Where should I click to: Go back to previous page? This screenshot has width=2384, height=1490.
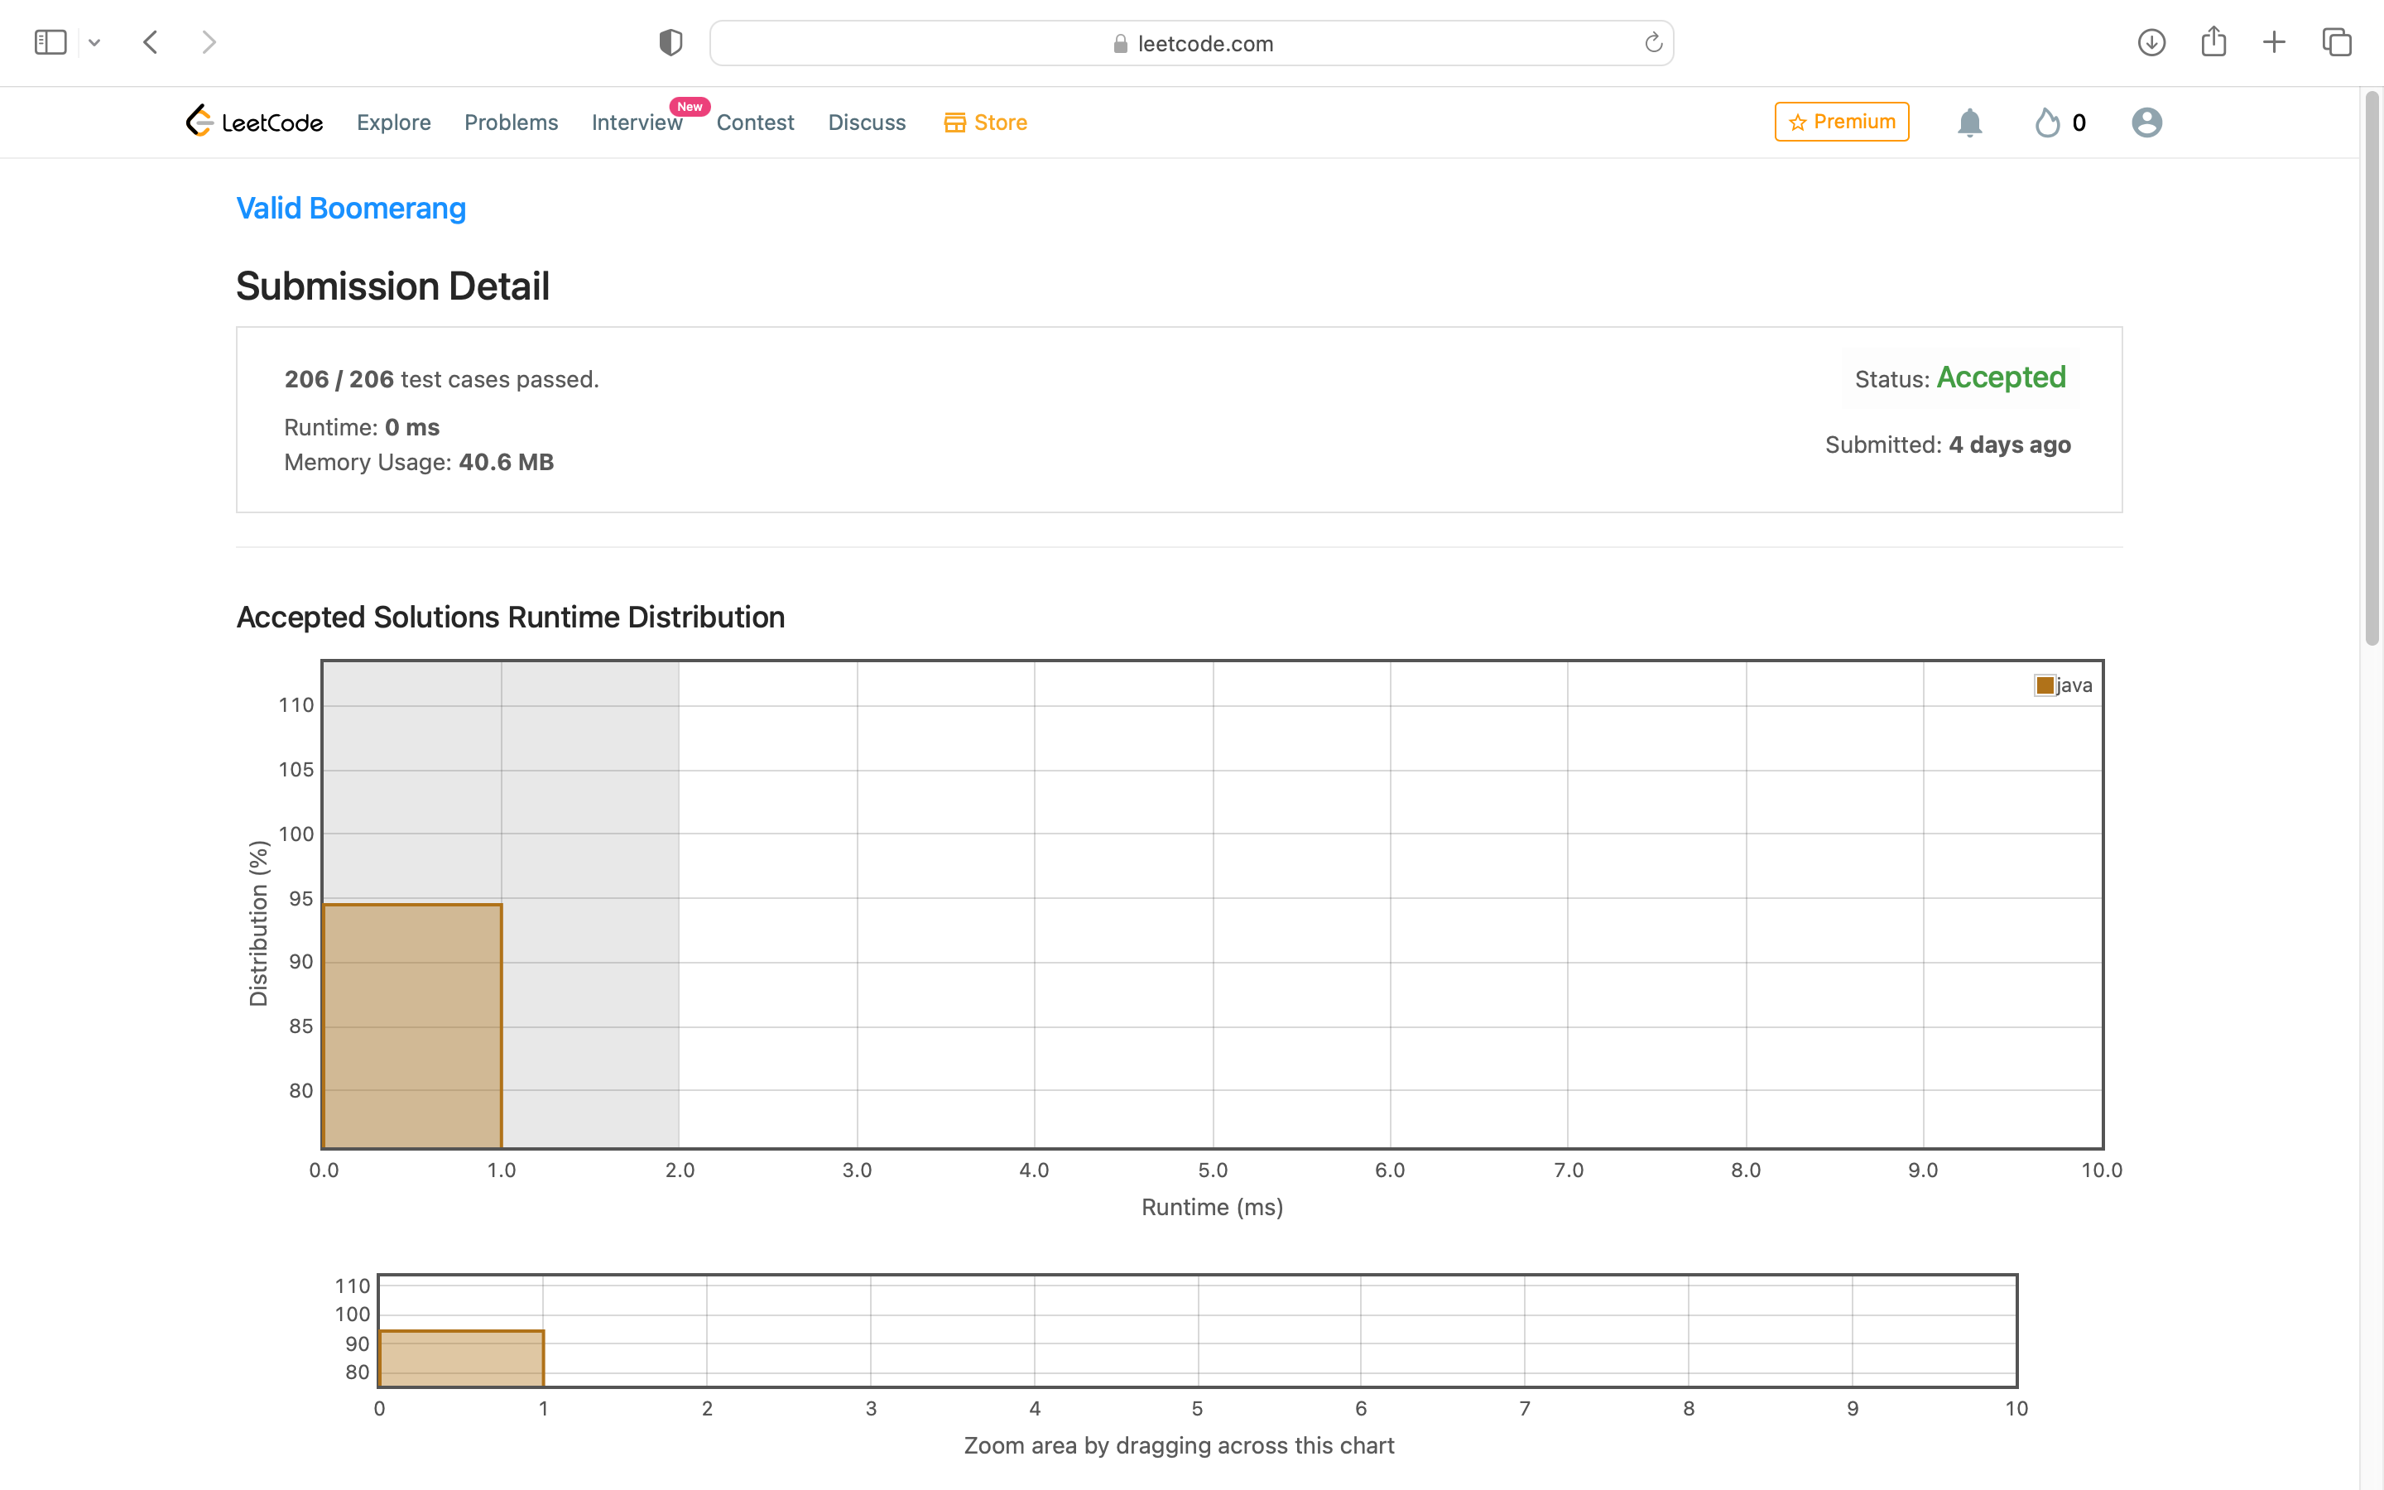tap(151, 42)
